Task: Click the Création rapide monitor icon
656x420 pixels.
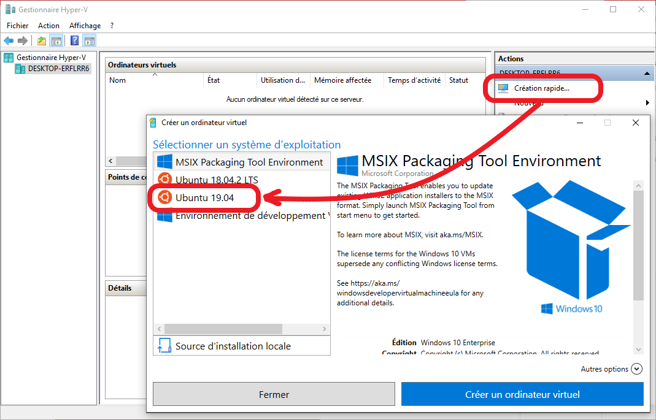Action: click(504, 88)
